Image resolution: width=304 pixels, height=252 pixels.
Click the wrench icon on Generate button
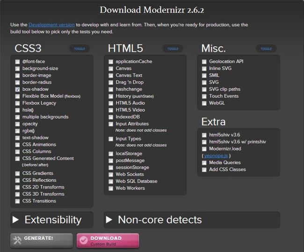pyautogui.click(x=17, y=241)
